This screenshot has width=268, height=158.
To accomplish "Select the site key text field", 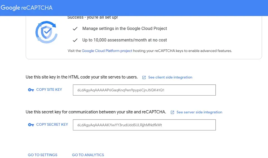I will pyautogui.click(x=144, y=90).
